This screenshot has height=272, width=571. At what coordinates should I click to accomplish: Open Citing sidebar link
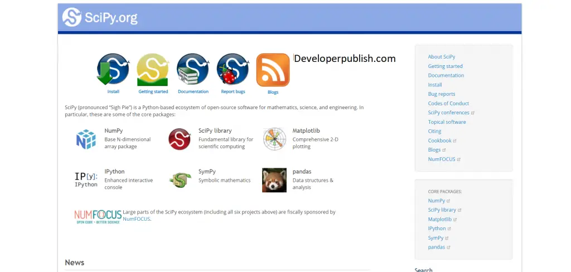pos(434,131)
